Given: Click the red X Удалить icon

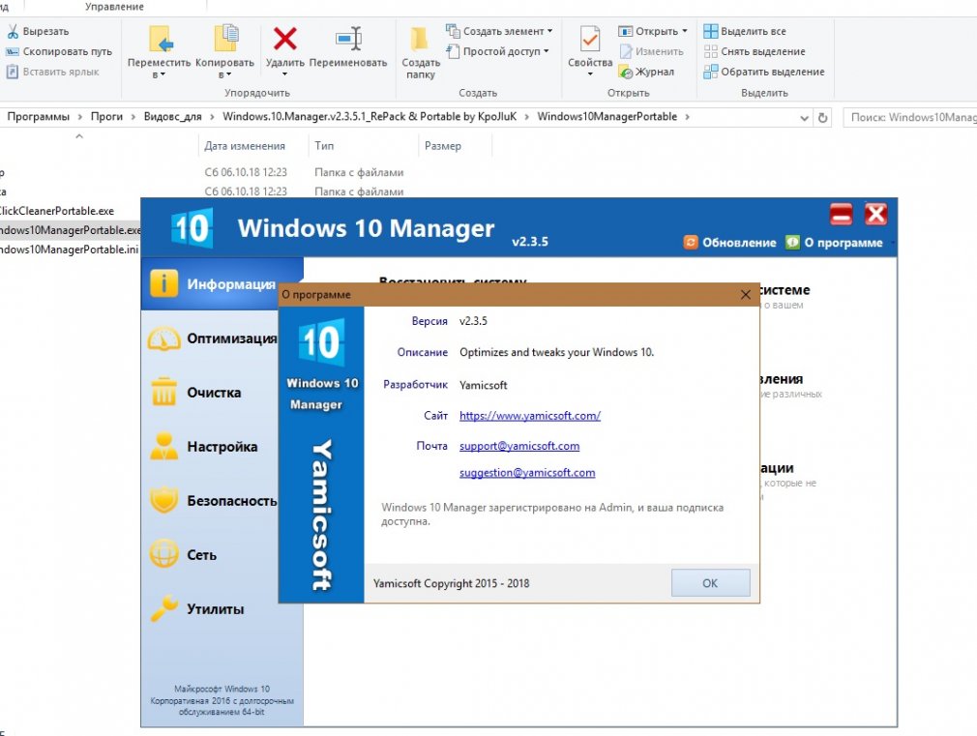Looking at the screenshot, I should tap(284, 39).
